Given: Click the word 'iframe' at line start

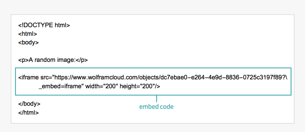Looking at the screenshot, I should pos(30,78).
